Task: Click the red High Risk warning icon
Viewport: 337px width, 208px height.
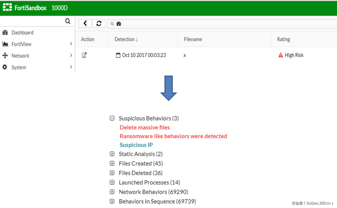Action: [x=281, y=55]
